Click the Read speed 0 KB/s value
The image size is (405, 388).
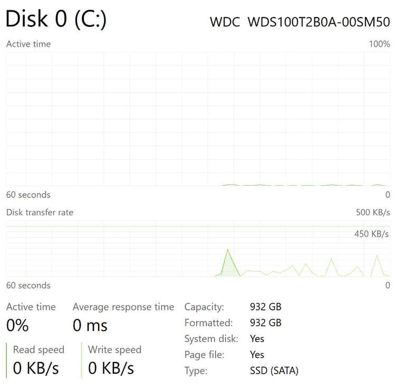pos(36,368)
